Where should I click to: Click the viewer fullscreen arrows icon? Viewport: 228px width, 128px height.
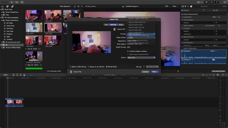pyautogui.click(x=178, y=71)
